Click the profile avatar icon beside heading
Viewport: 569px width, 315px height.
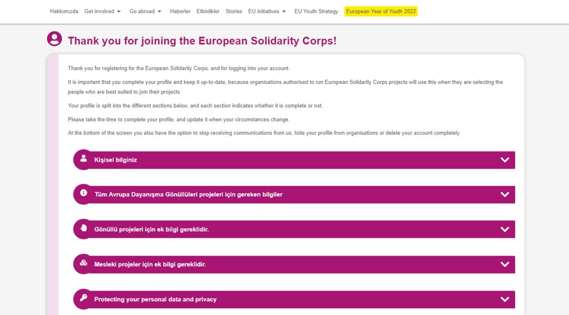coord(54,39)
